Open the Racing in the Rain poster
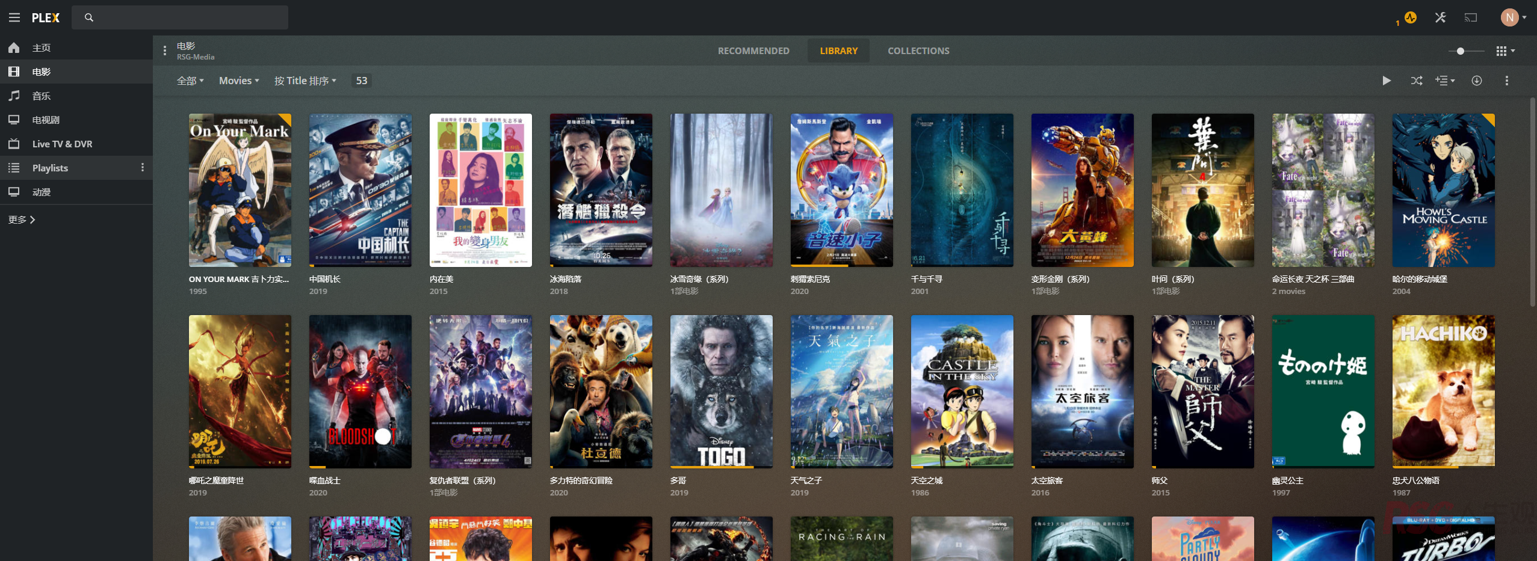 (842, 539)
